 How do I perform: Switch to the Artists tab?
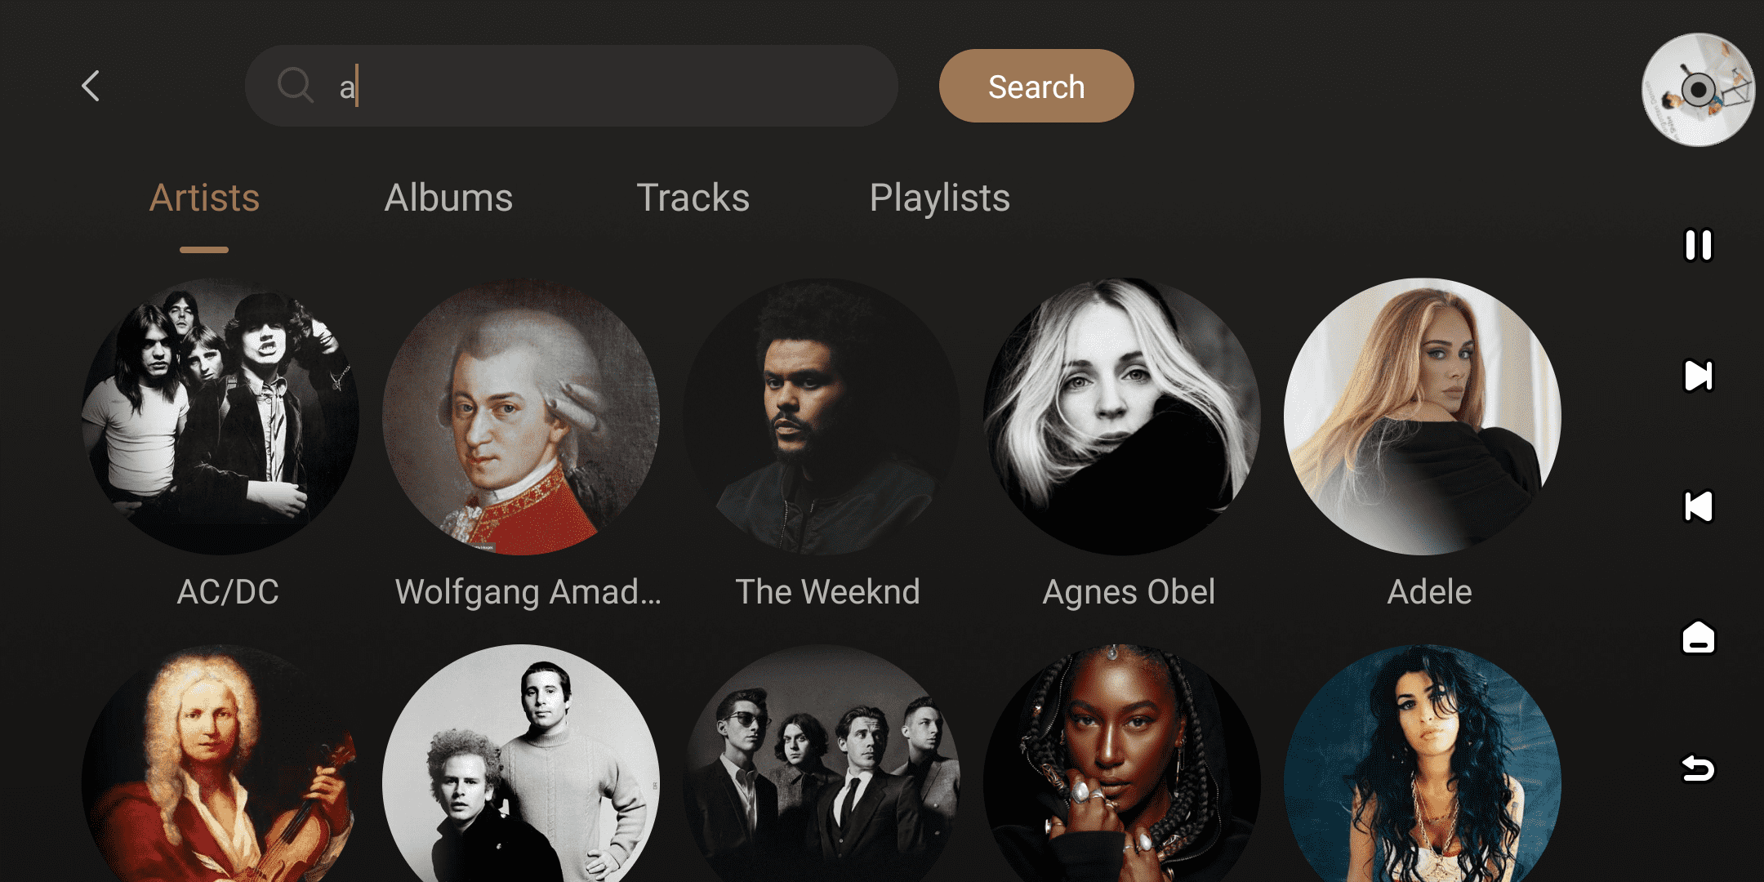tap(204, 198)
